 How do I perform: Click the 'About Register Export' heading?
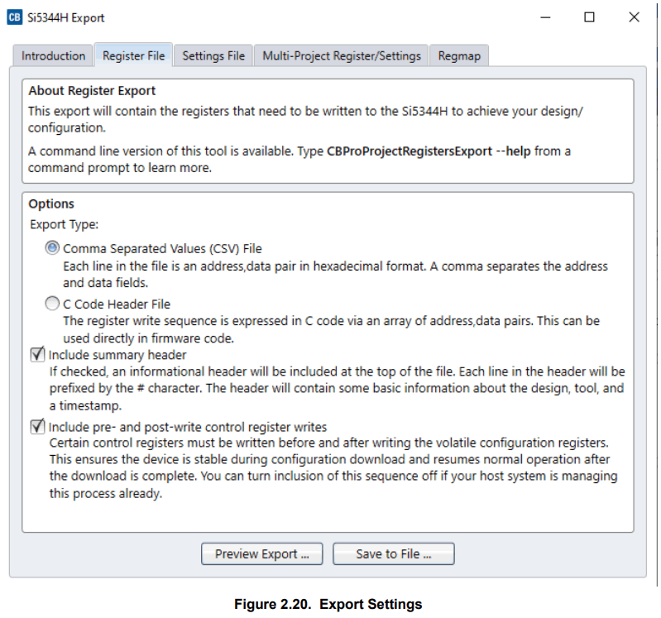pyautogui.click(x=92, y=91)
